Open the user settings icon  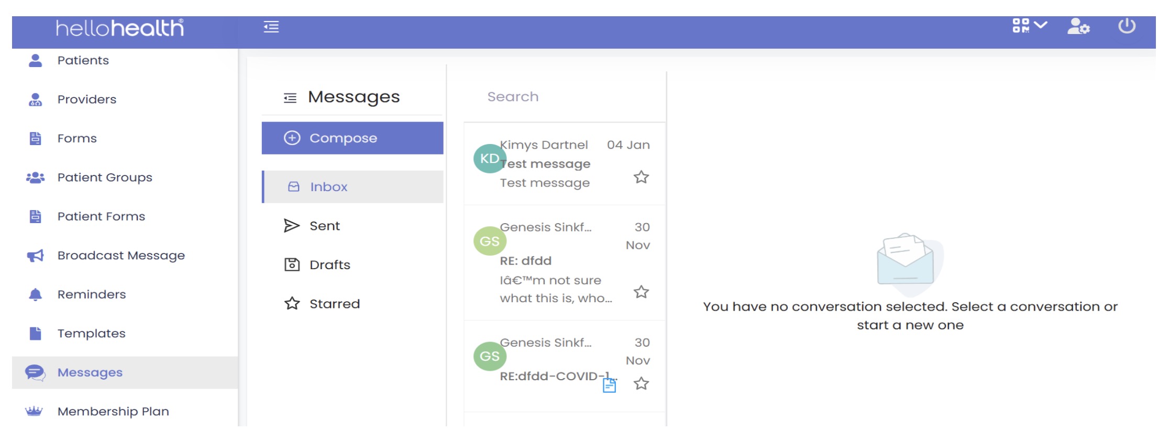[x=1078, y=26]
